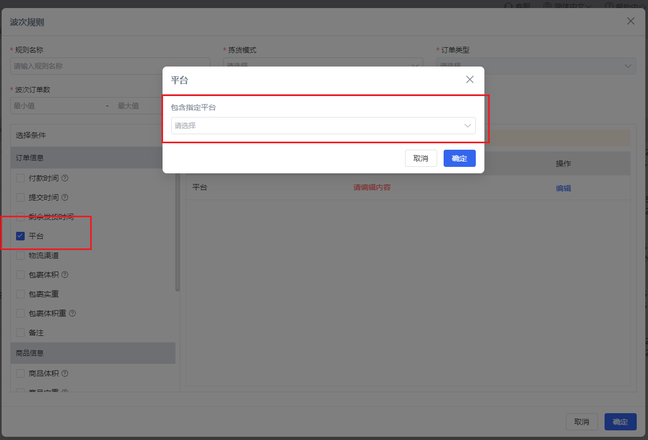The height and width of the screenshot is (440, 648).
Task: Uncheck the 平台 checkbox
Action: click(x=20, y=236)
